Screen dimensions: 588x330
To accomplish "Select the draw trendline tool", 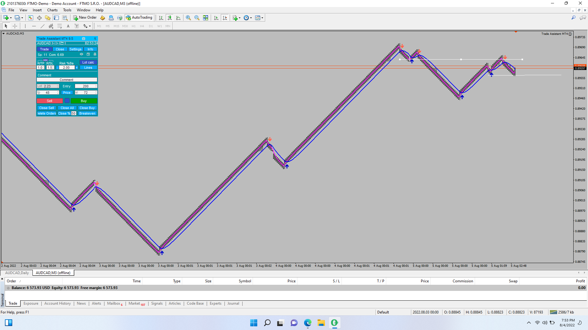I will point(43,26).
